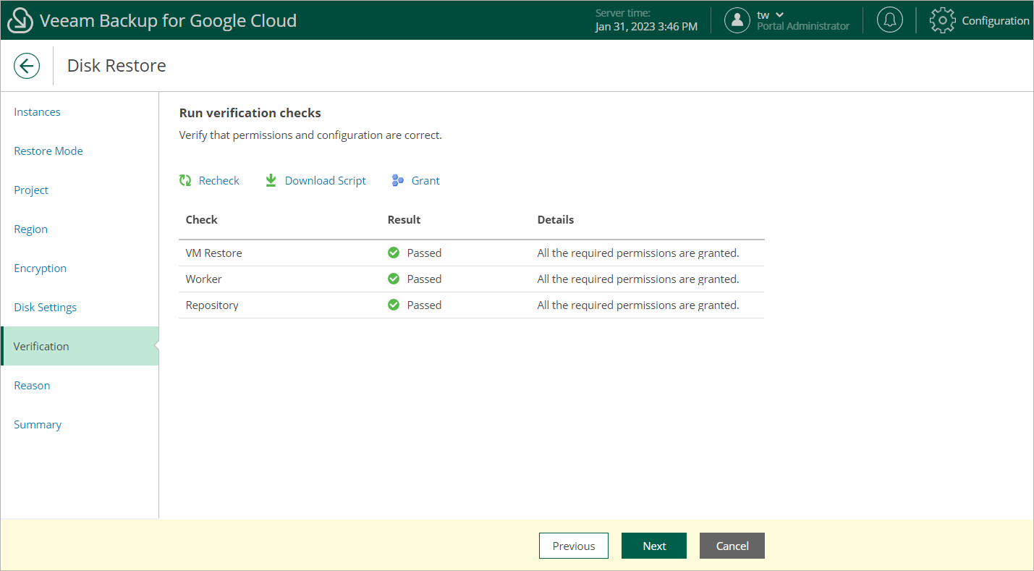Click the Download Script arrow icon
This screenshot has width=1034, height=571.
pos(271,181)
